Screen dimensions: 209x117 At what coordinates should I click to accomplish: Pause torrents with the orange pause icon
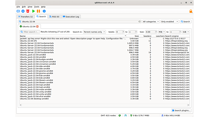(38, 11)
